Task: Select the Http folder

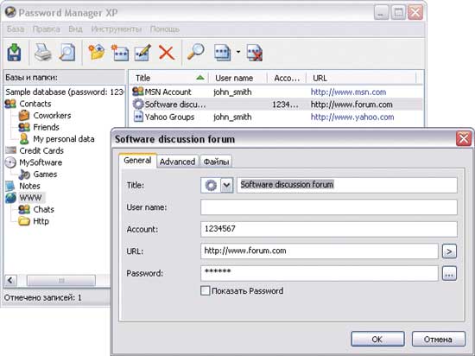Action: (x=41, y=221)
